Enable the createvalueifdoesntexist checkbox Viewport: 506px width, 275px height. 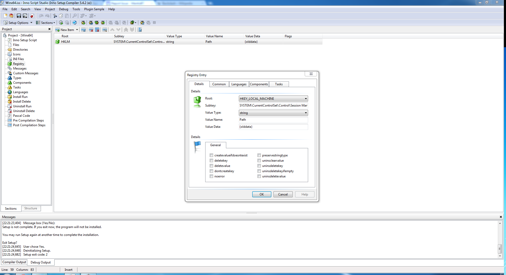click(211, 155)
